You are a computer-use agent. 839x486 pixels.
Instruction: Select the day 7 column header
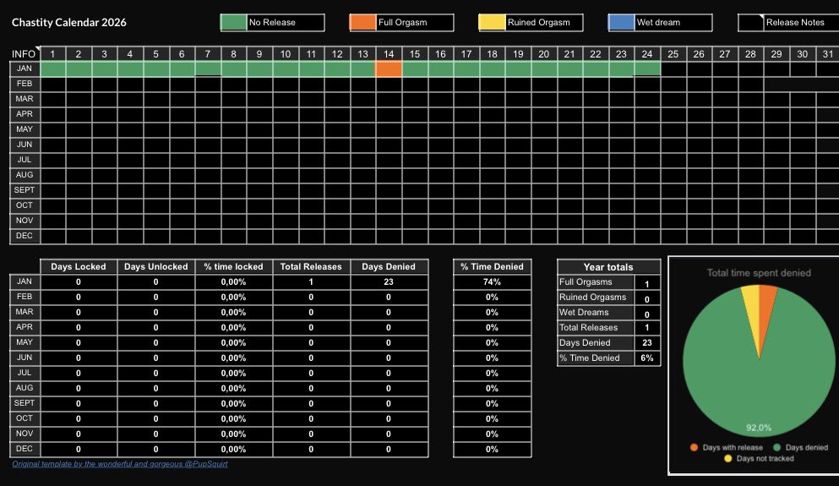pyautogui.click(x=208, y=54)
